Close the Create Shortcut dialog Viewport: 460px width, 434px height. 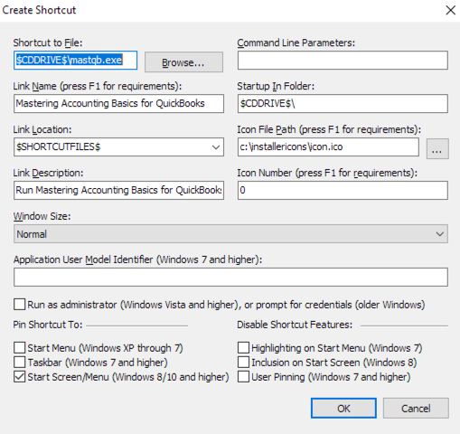pos(450,10)
